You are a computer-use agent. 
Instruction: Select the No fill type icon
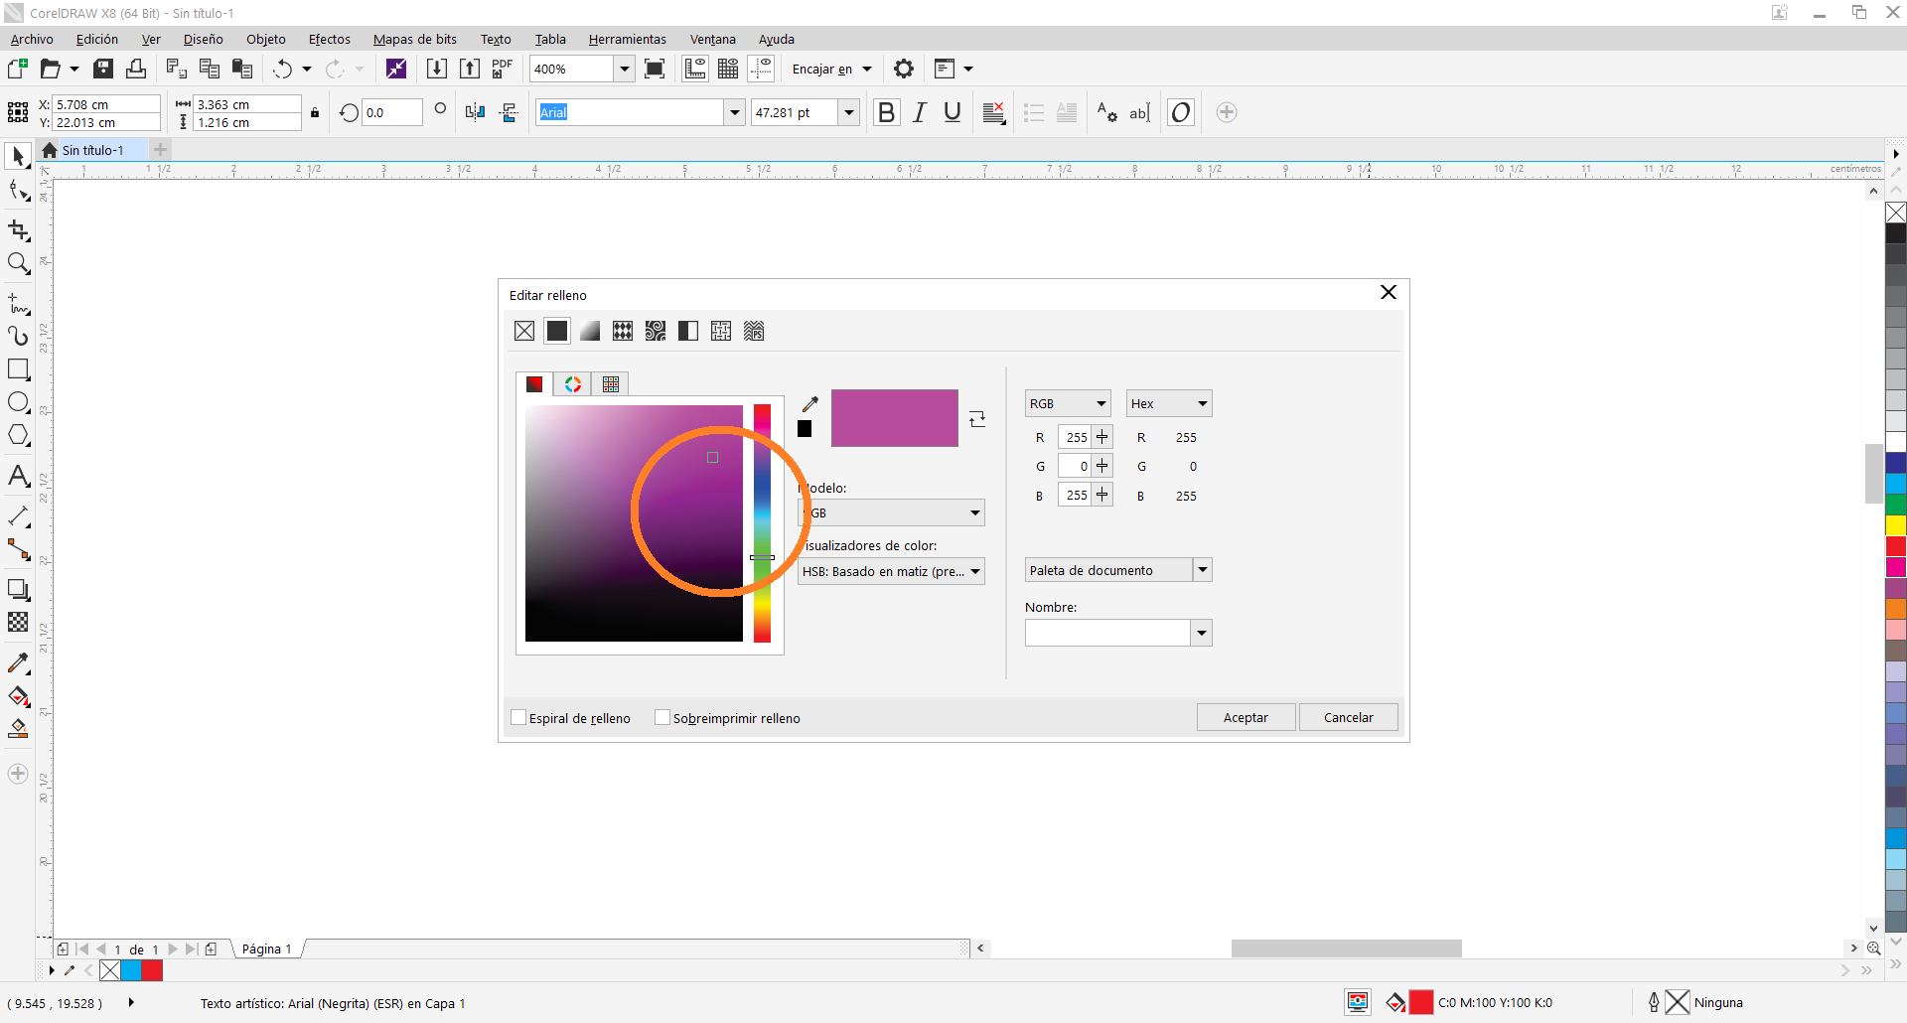[524, 331]
